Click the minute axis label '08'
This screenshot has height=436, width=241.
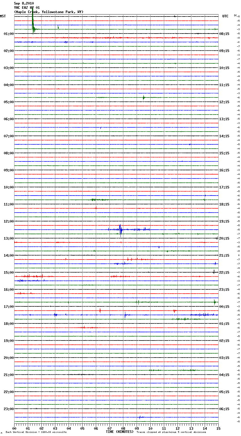pyautogui.click(x=123, y=428)
